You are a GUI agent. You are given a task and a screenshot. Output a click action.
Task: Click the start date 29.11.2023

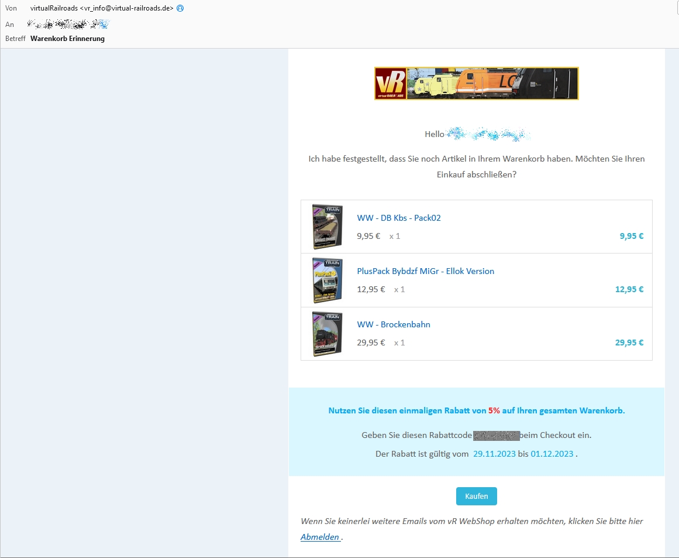(494, 454)
